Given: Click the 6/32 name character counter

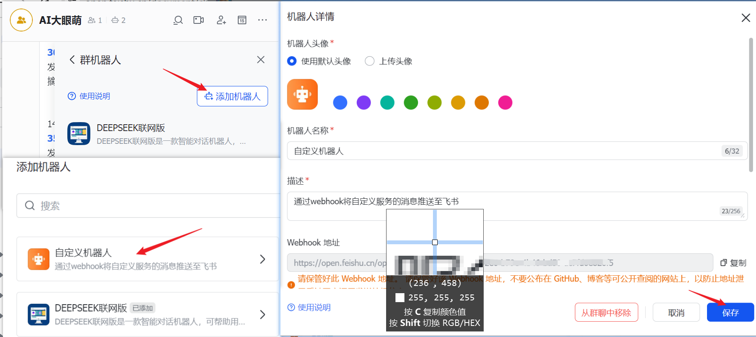Looking at the screenshot, I should [732, 151].
